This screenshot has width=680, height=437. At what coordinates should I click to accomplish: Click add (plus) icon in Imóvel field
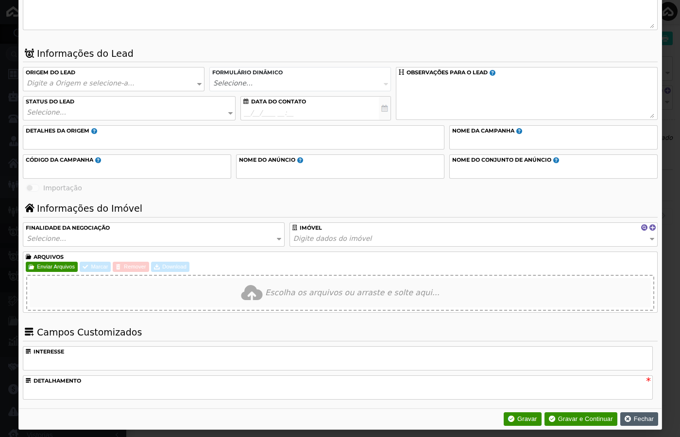pos(652,228)
